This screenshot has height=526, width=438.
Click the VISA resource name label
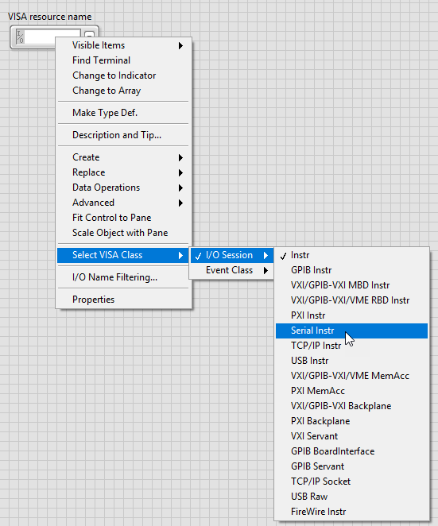point(49,17)
